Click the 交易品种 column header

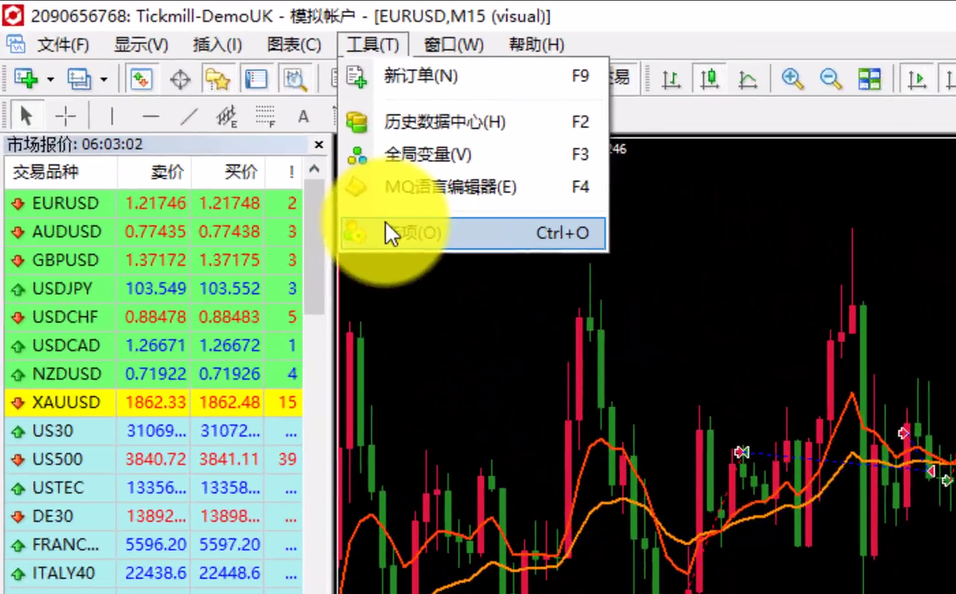click(61, 172)
